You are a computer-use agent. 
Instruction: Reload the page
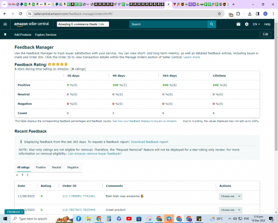point(21,14)
